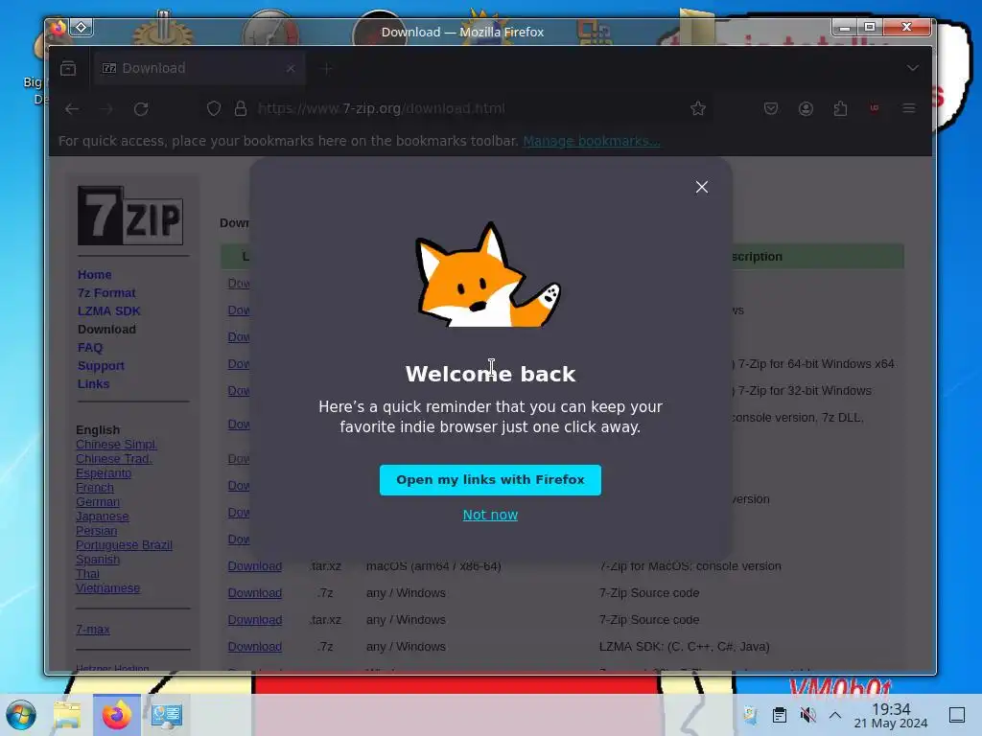Open a new tab with plus button
Screen dimensions: 982x736
click(x=326, y=68)
